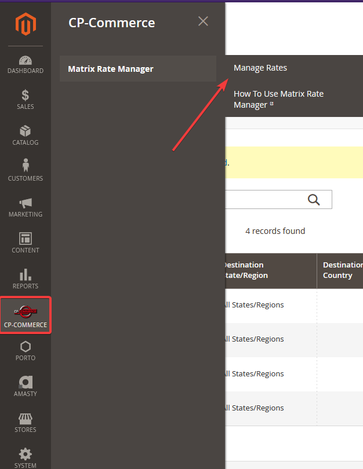Image resolution: width=363 pixels, height=469 pixels.
Task: Select Matrix Rate Manager menu group
Action: [x=138, y=69]
